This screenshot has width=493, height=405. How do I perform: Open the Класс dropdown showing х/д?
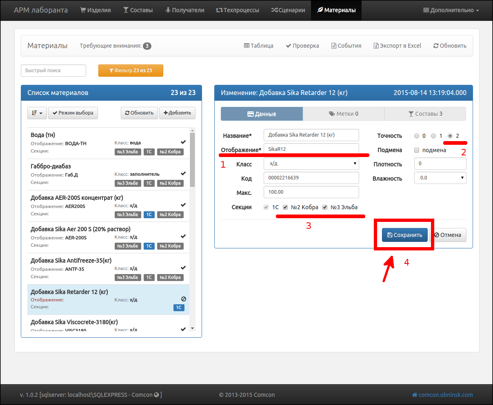[x=311, y=164]
